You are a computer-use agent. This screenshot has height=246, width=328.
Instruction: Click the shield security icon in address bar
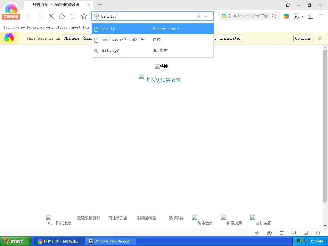[96, 16]
